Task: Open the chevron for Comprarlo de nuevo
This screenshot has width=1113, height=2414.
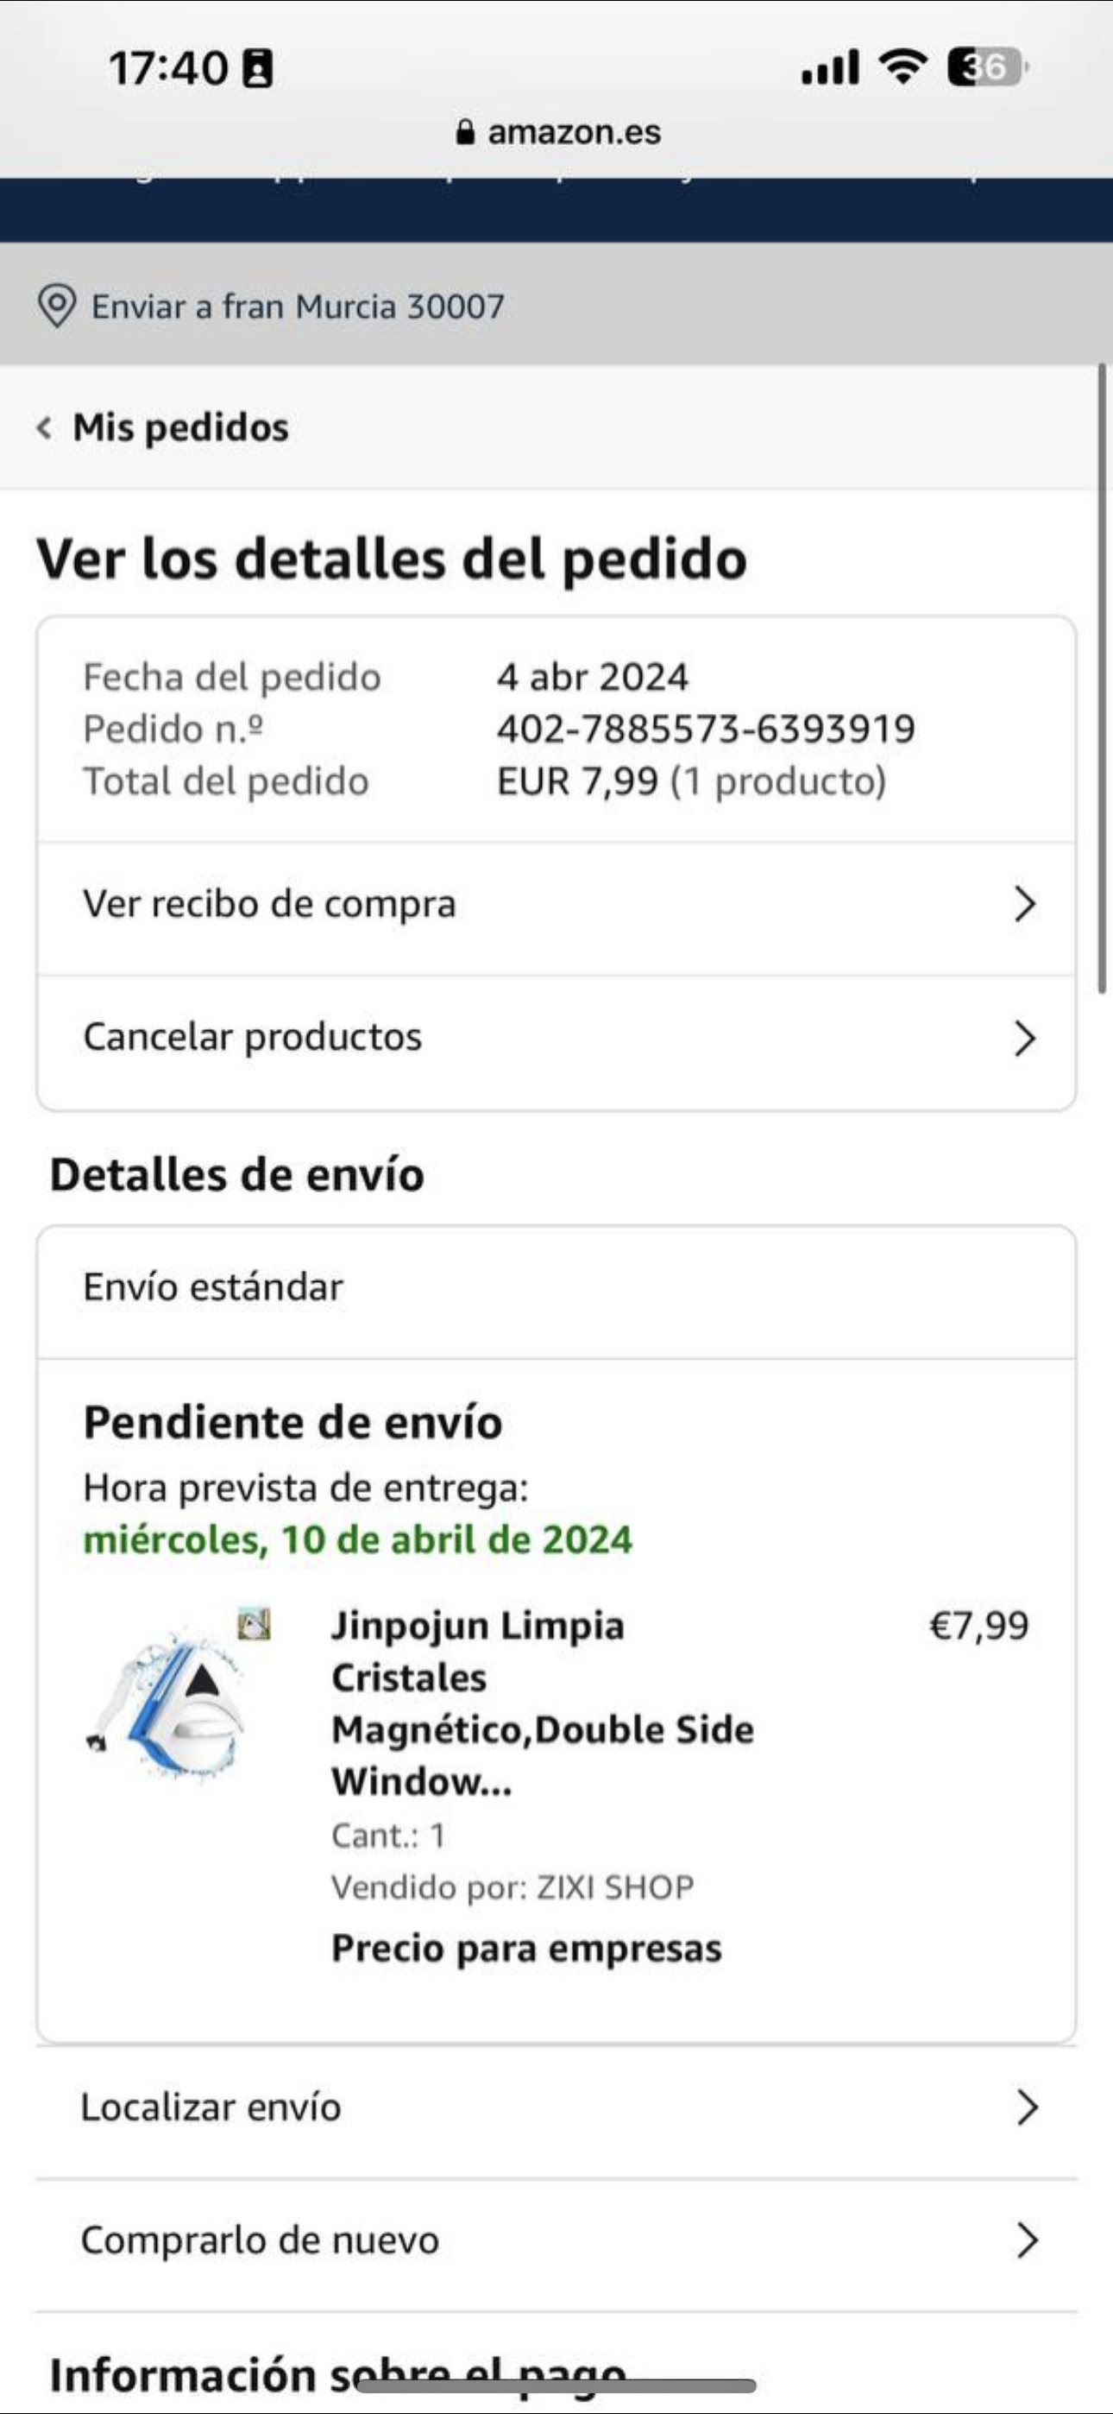Action: click(1027, 2240)
